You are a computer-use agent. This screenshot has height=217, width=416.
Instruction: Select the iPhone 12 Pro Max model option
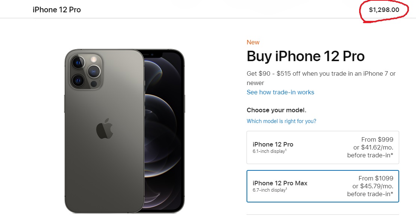(322, 186)
